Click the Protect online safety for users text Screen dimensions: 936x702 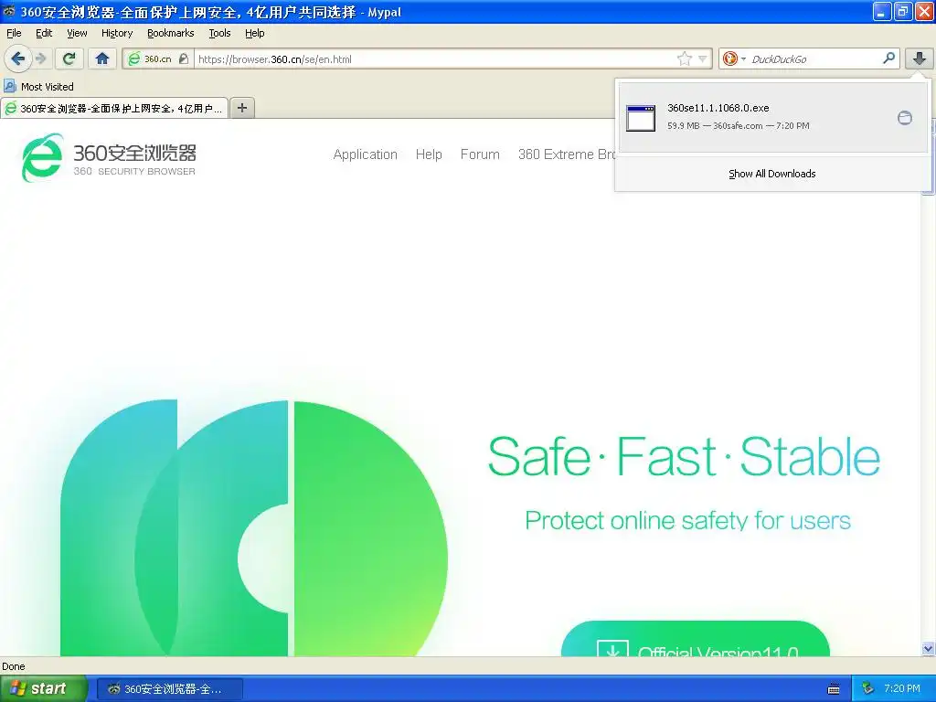687,520
